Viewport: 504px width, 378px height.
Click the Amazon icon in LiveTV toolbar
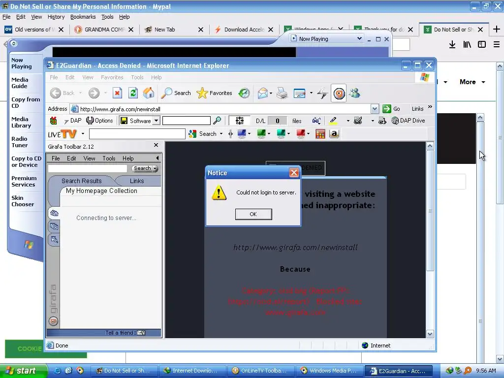point(334,134)
